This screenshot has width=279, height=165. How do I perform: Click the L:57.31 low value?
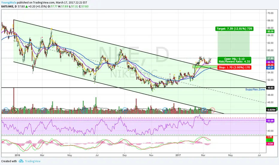point(73,6)
